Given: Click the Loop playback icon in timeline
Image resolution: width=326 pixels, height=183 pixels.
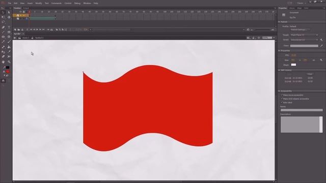Looking at the screenshot, I should pyautogui.click(x=52, y=29).
